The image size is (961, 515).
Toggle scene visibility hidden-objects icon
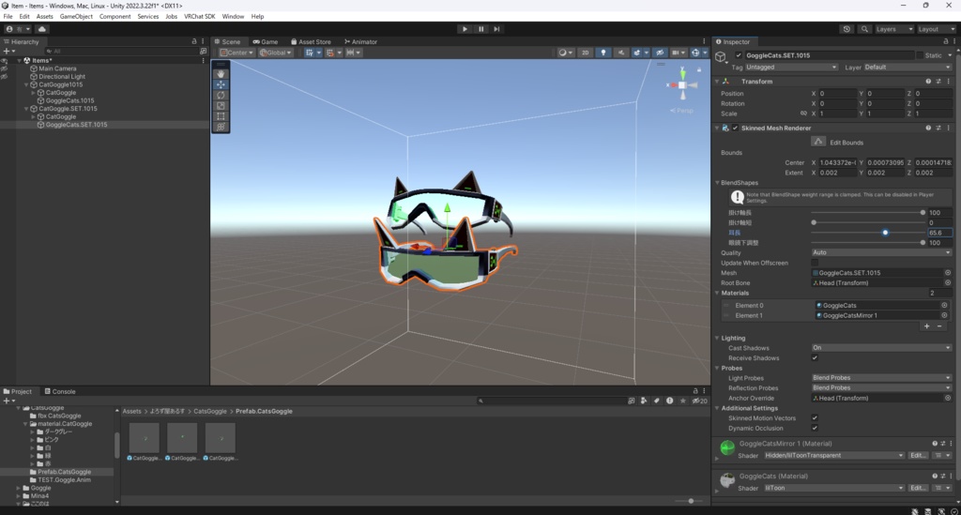click(x=660, y=53)
